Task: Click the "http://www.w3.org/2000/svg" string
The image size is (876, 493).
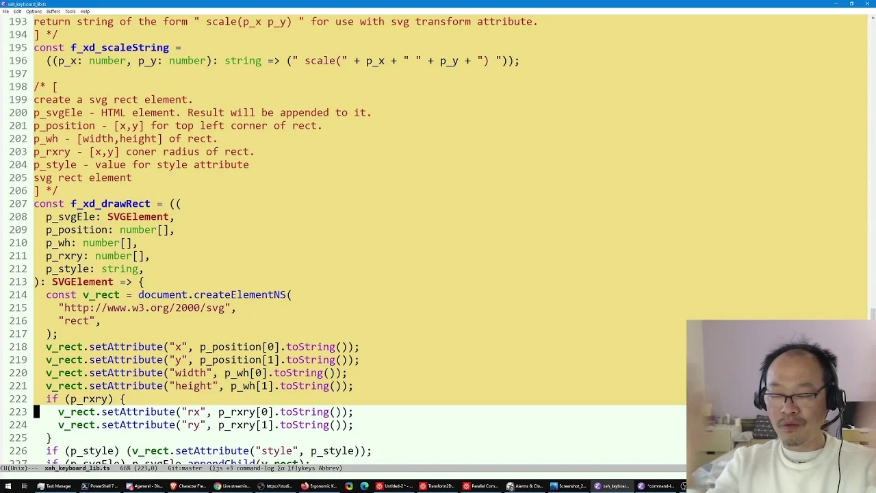Action: coord(144,307)
